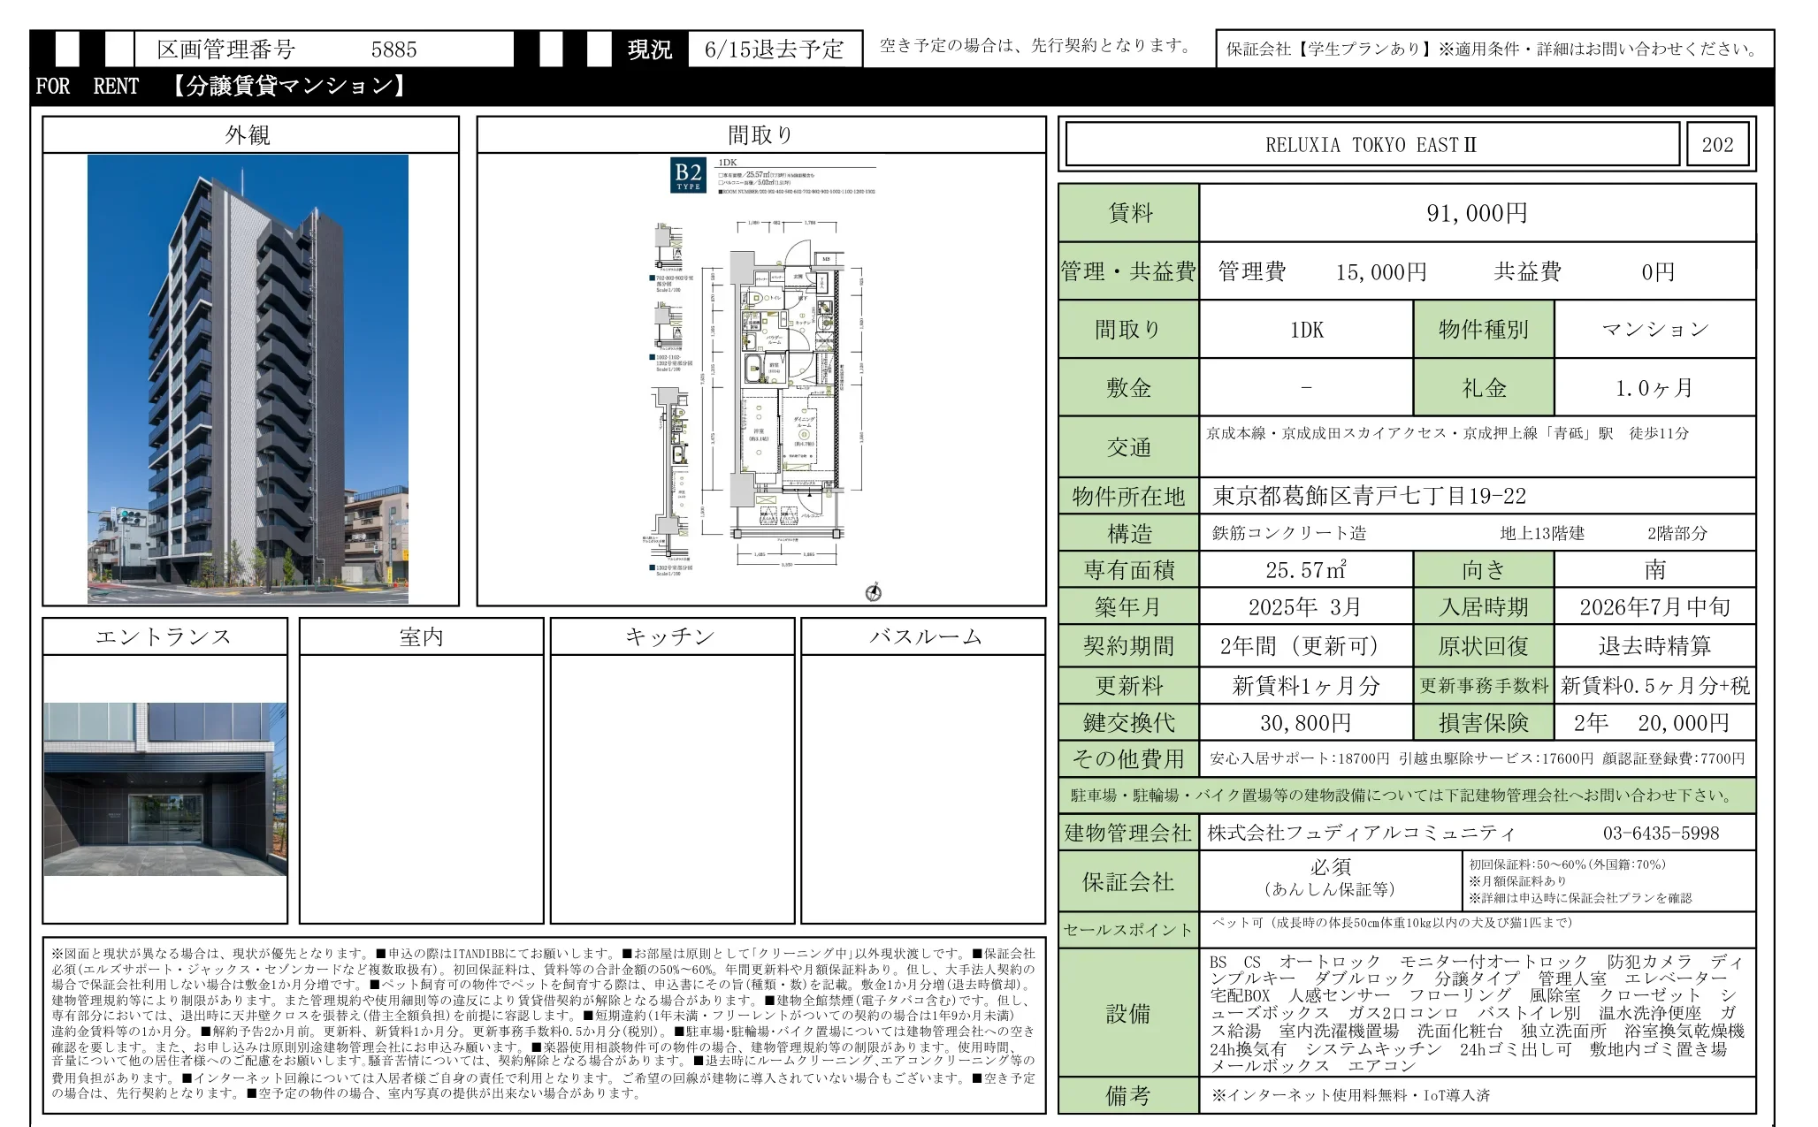Screen dimensions: 1818x1127
Task: Select the 区画管理番号 label
Action: pyautogui.click(x=226, y=49)
